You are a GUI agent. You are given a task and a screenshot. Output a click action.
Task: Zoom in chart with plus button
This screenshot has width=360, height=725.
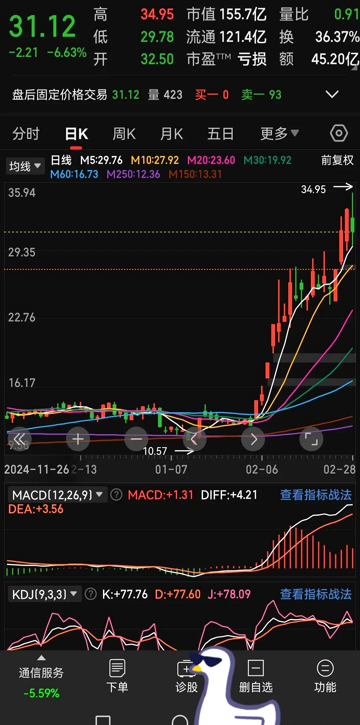point(78,439)
